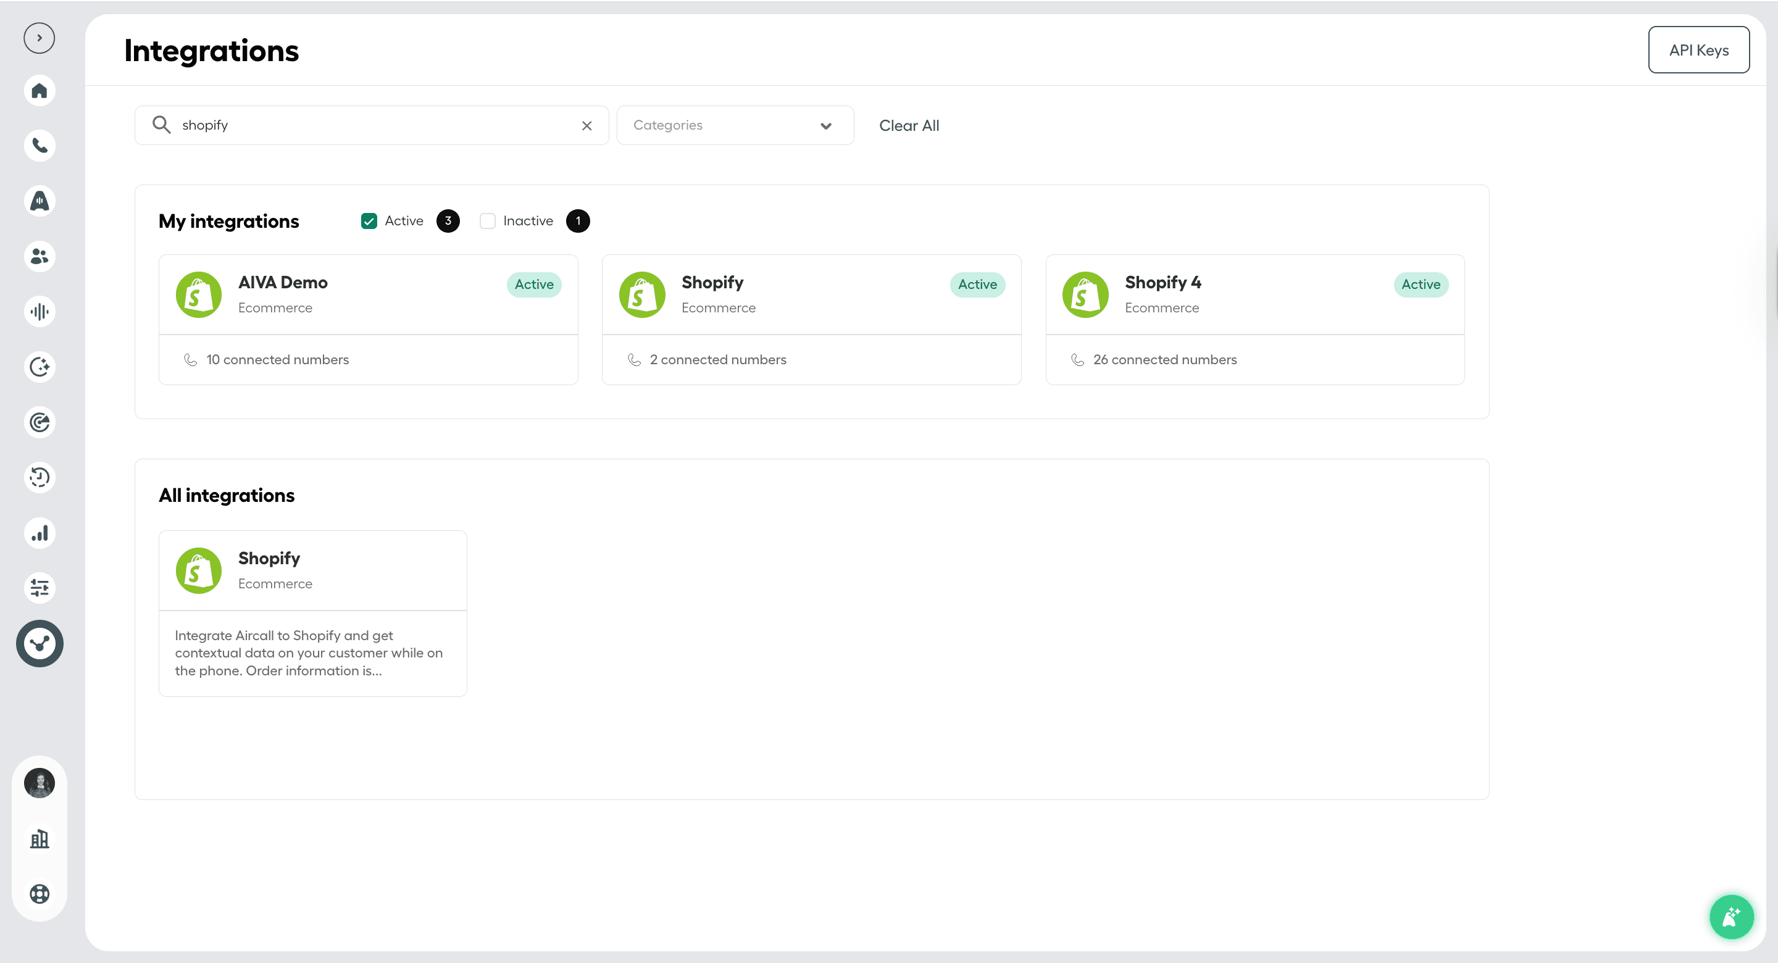Open the help lifebuoy sidebar icon
Viewport: 1778px width, 963px height.
tap(40, 894)
